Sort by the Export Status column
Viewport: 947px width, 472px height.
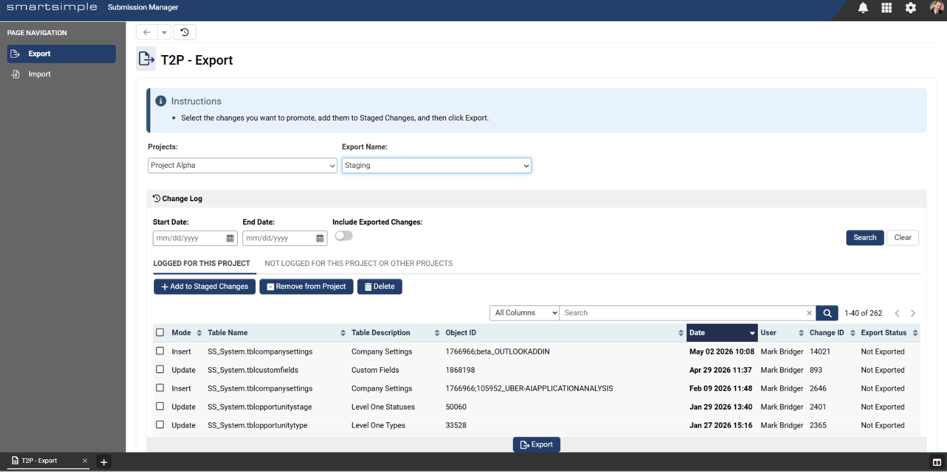(x=889, y=333)
